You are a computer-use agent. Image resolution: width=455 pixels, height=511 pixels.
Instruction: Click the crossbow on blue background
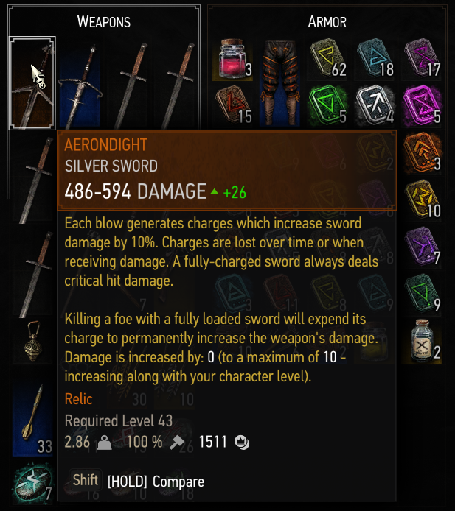[80, 83]
